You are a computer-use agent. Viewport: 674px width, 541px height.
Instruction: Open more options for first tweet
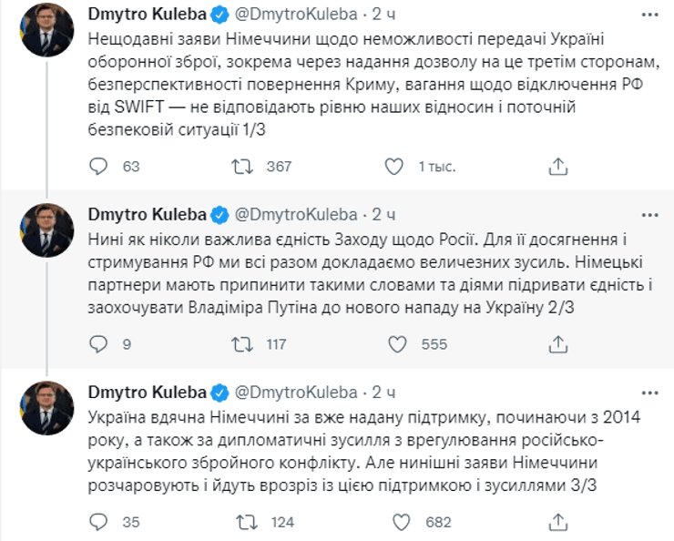point(648,16)
